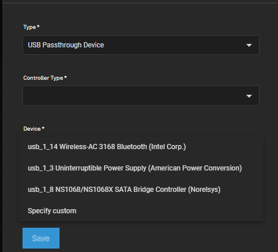
Task: Expand the Controller Type dropdown arrow
Action: click(x=249, y=96)
